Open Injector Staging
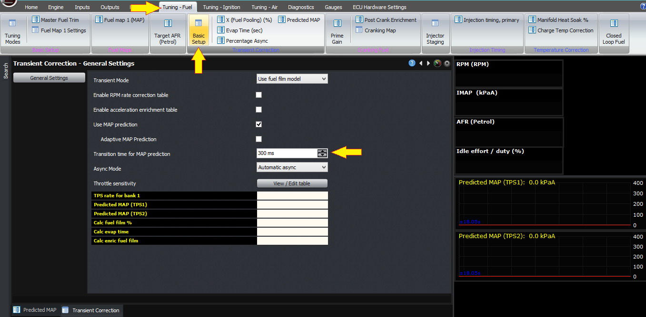The height and width of the screenshot is (317, 646). (x=435, y=31)
